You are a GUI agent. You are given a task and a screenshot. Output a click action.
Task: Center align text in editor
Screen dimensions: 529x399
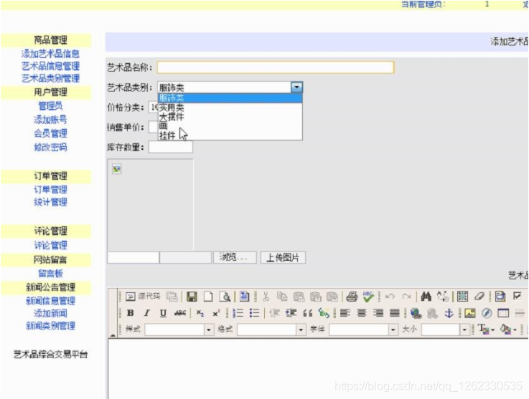(361, 313)
